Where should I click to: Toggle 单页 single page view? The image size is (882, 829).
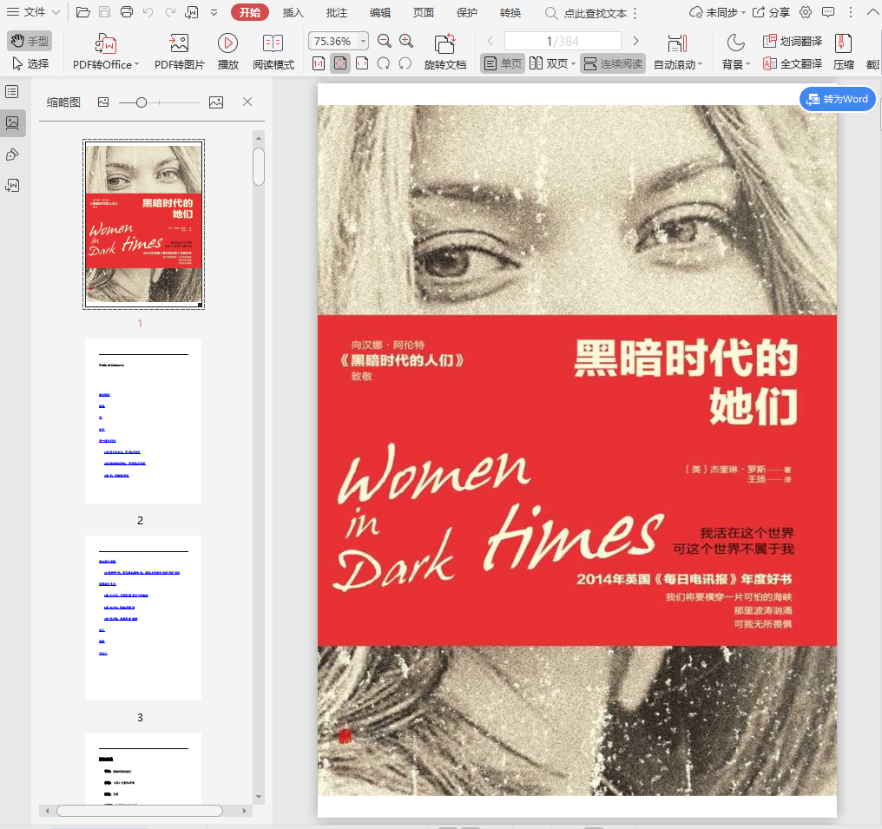tap(503, 63)
